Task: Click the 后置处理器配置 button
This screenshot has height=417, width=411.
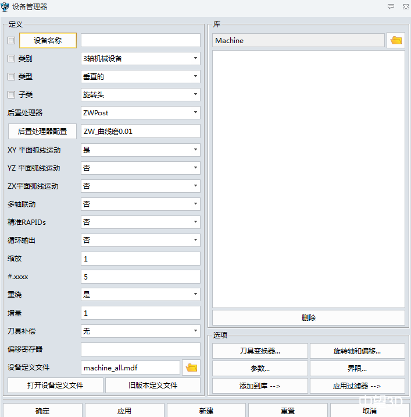Action: pyautogui.click(x=42, y=132)
